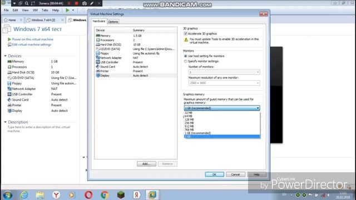Open Opera browser from taskbar
The image size is (356, 200).
click(88, 195)
